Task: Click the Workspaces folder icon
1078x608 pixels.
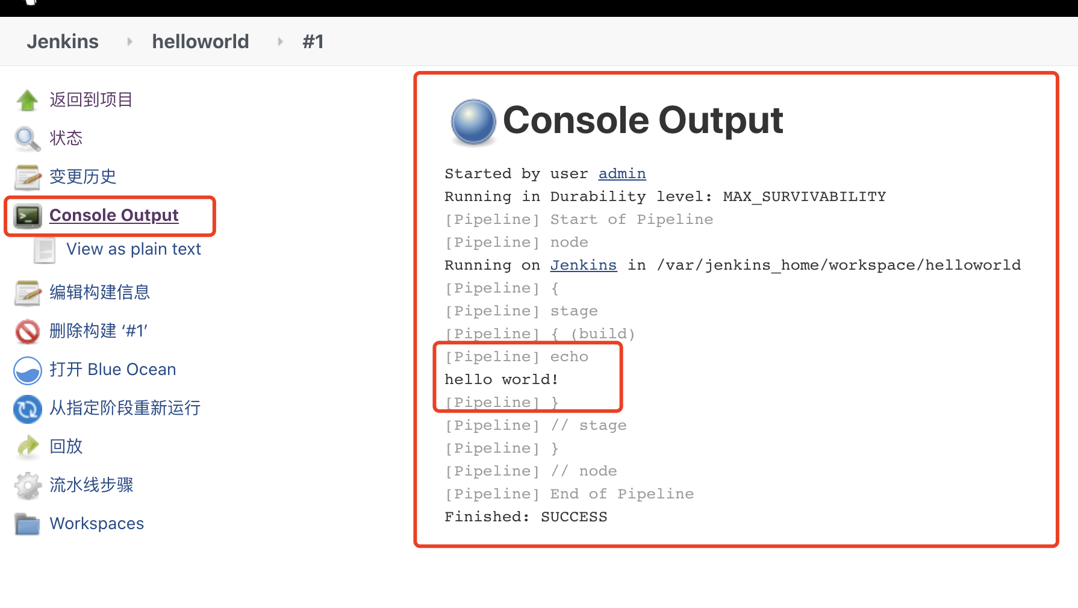Action: [x=28, y=524]
